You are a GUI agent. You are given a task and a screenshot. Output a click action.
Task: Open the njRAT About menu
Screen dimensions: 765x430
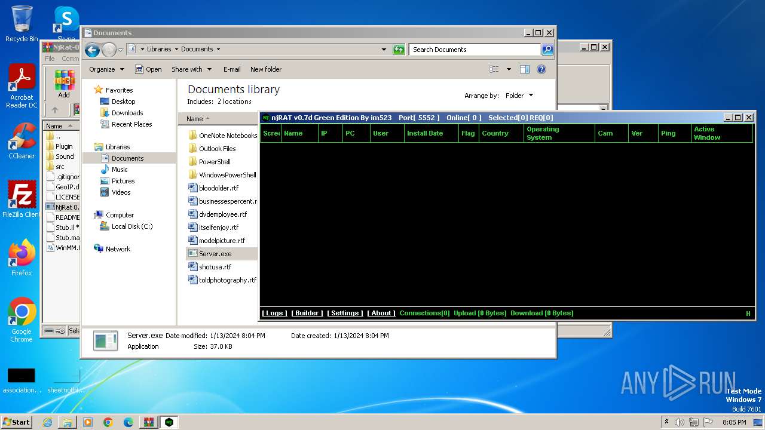tap(381, 313)
